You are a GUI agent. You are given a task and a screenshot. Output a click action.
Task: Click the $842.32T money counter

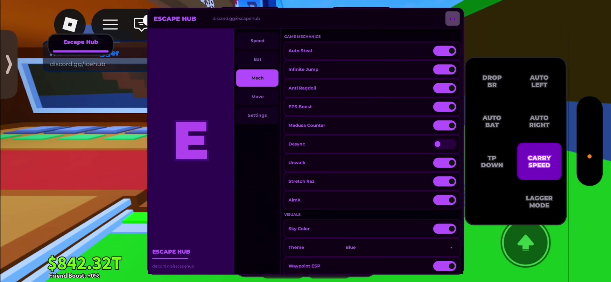click(x=85, y=263)
